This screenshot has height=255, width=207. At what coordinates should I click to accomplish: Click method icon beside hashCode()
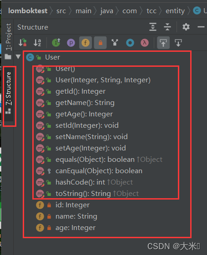40,182
